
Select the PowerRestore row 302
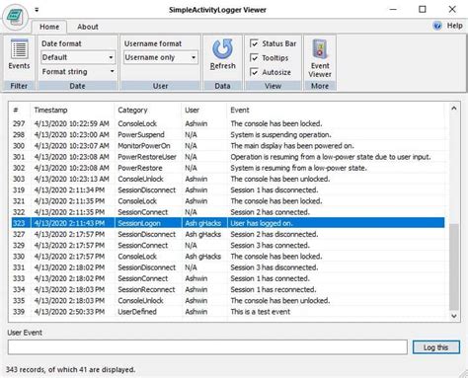(228, 168)
